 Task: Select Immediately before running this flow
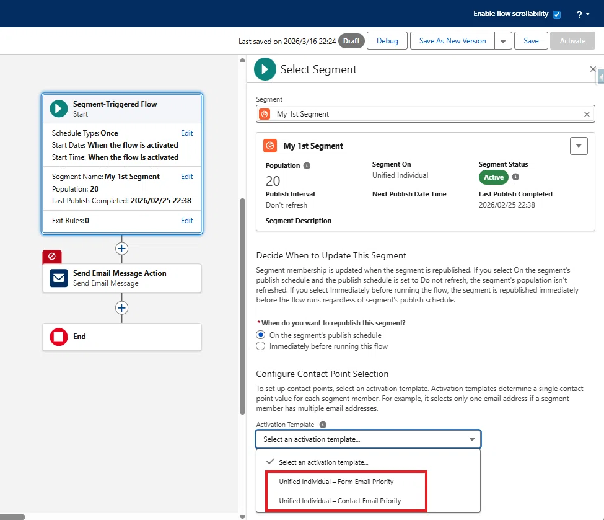(261, 346)
